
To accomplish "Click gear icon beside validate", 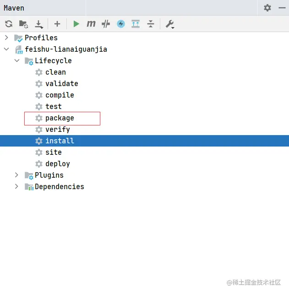I will coord(39,84).
